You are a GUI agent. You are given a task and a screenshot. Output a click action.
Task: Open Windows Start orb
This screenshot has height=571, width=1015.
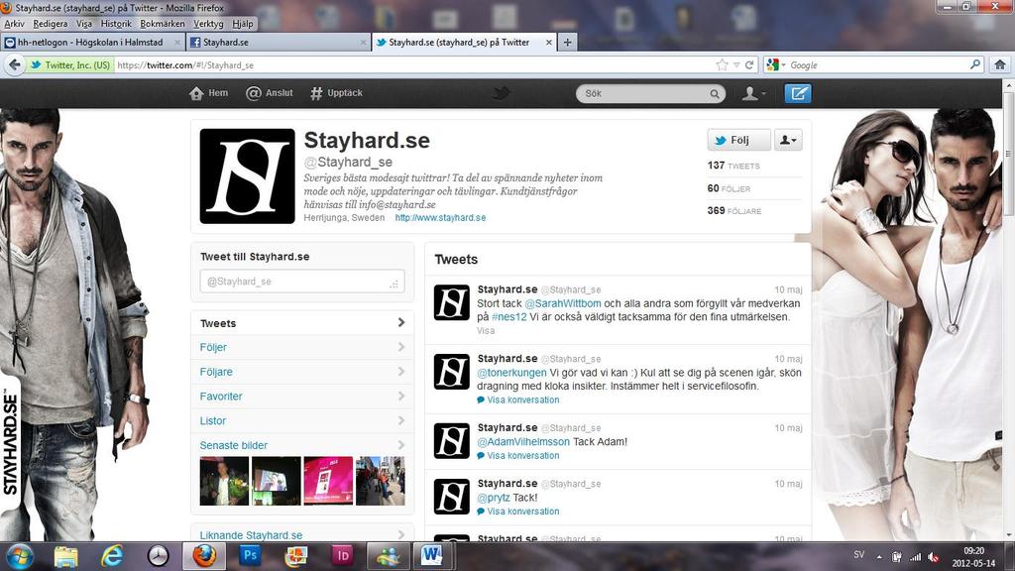click(x=20, y=556)
